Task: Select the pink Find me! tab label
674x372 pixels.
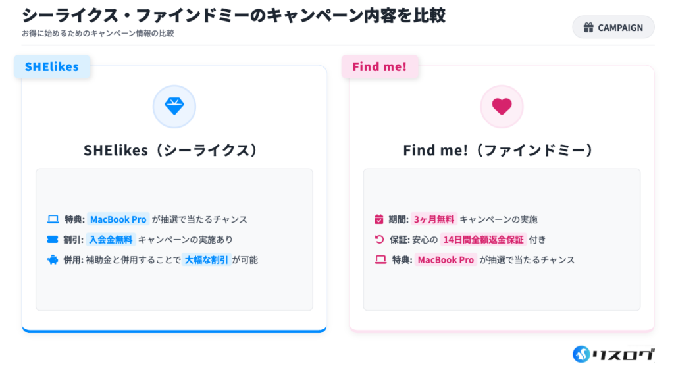Action: [380, 66]
